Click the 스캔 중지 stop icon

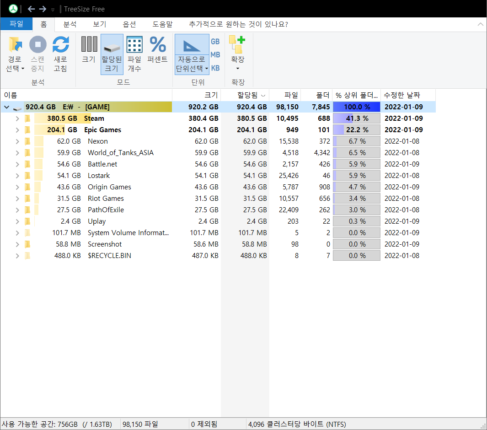pyautogui.click(x=38, y=44)
